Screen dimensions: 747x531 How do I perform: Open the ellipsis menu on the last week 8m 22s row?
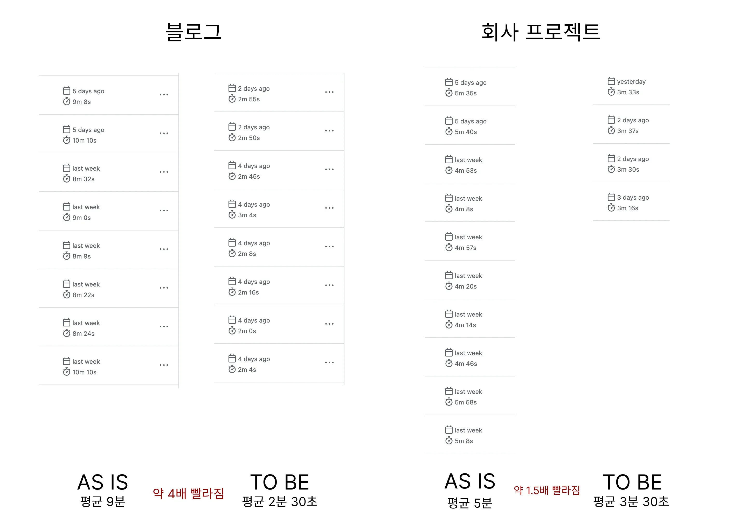(164, 287)
